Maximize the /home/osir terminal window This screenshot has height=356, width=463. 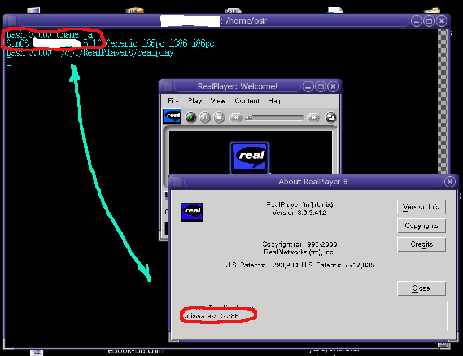[x=429, y=21]
